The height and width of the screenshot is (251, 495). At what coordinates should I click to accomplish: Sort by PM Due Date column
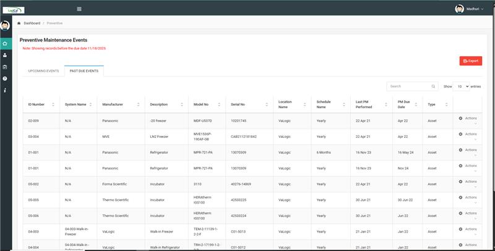tap(407, 104)
